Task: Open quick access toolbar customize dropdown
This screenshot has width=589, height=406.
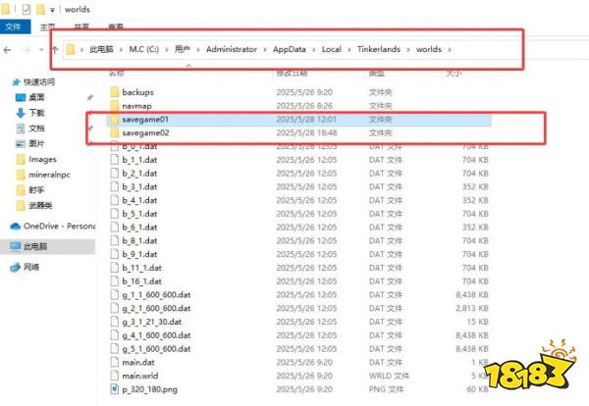Action: point(52,10)
